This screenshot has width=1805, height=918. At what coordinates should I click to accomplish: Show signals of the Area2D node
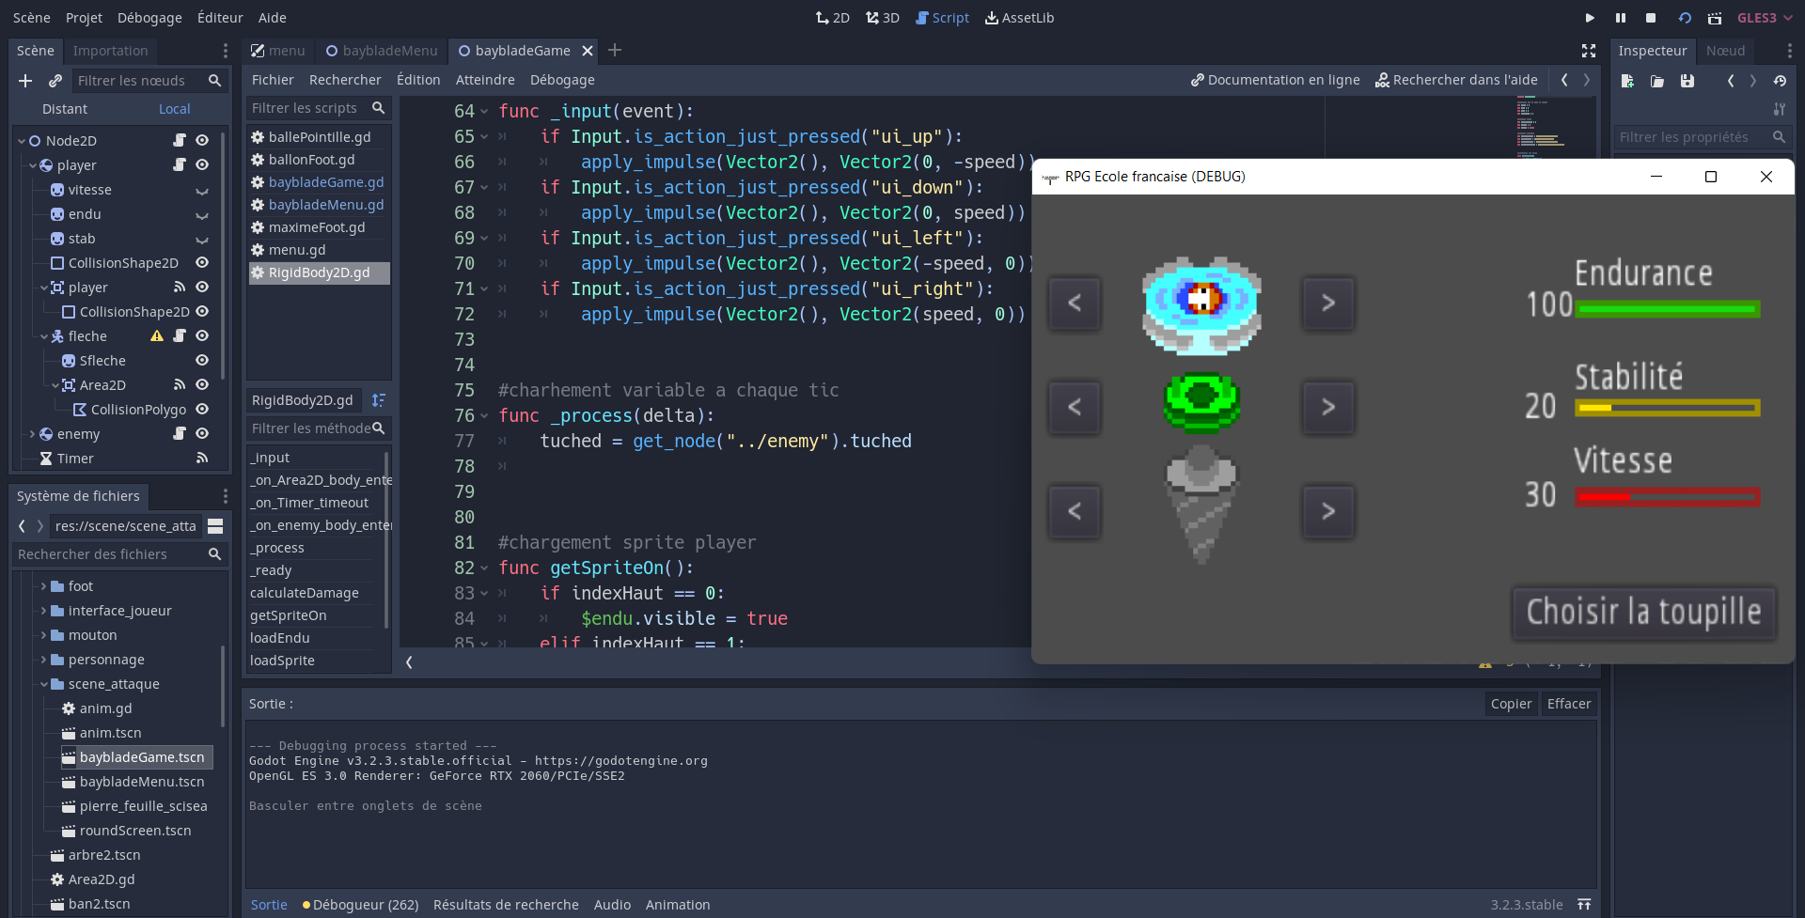[180, 384]
